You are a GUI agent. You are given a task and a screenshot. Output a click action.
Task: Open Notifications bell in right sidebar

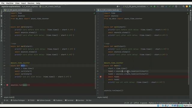pyautogui.click(x=190, y=15)
